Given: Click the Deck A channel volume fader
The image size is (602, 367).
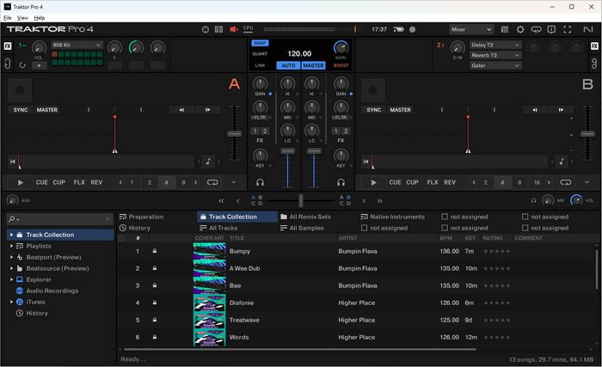Looking at the screenshot, I should tap(288, 151).
